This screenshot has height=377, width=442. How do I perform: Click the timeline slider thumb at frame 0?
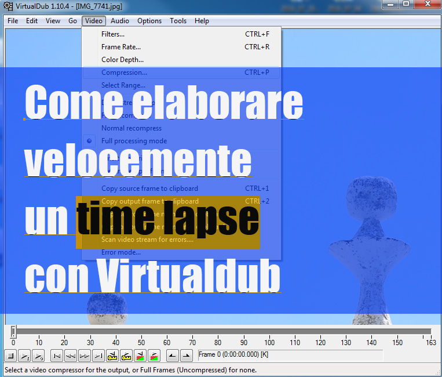(x=13, y=331)
